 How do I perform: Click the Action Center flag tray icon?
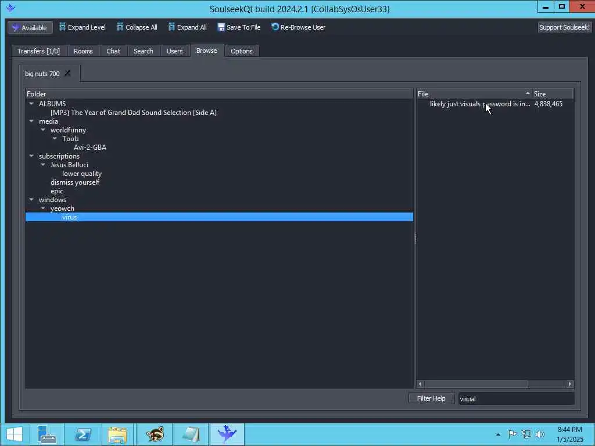click(512, 434)
